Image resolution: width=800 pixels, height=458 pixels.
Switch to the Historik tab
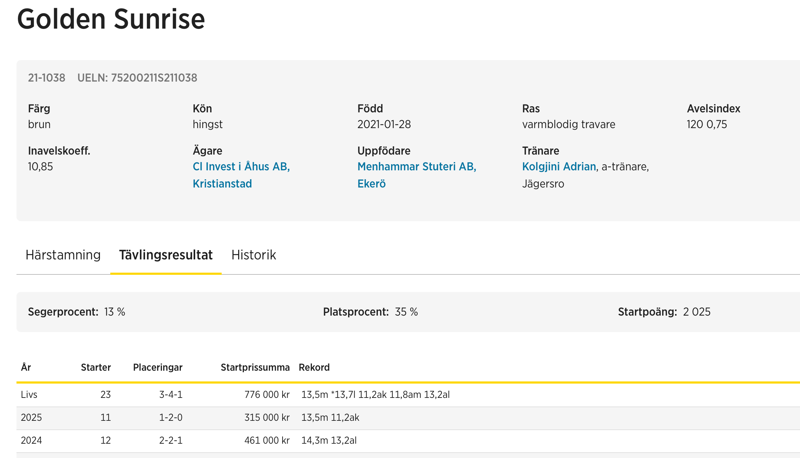254,255
